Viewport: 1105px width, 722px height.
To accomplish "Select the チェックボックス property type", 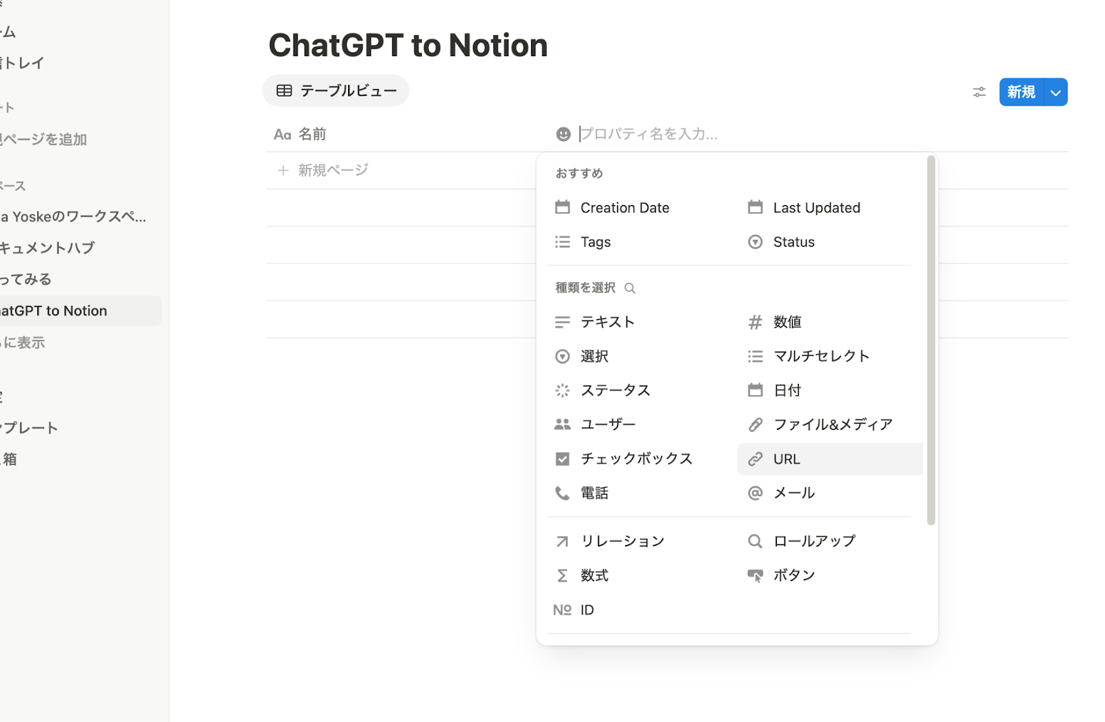I will (x=636, y=458).
